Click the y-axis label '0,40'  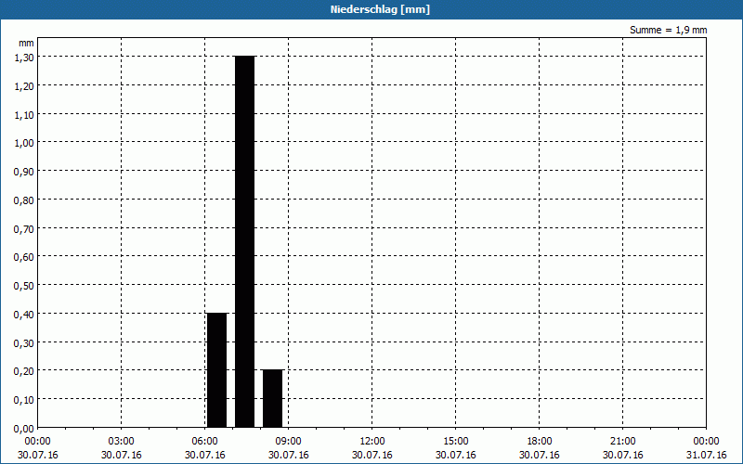(24, 315)
